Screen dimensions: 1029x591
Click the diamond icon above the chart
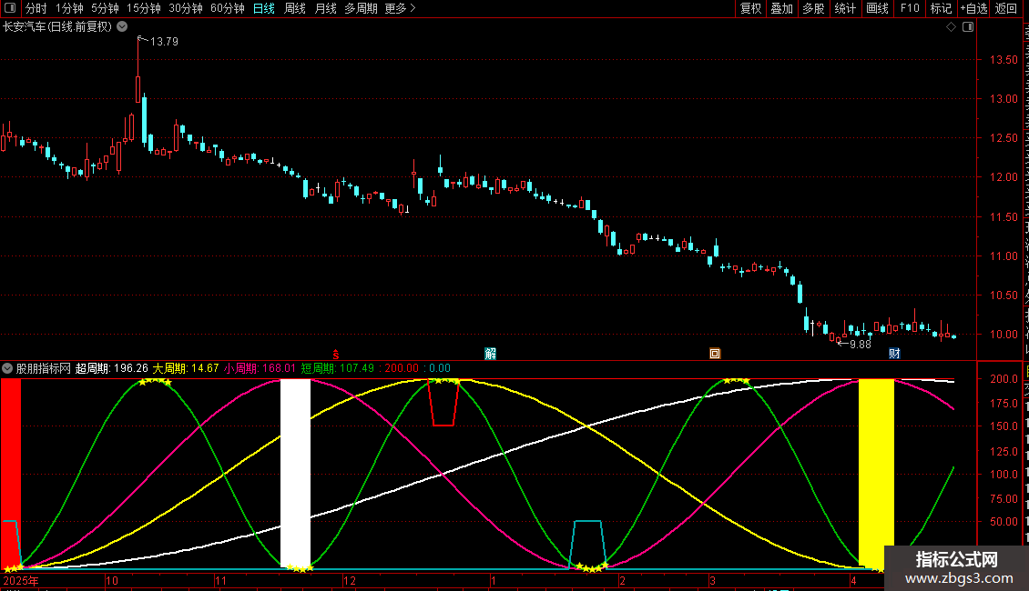951,27
